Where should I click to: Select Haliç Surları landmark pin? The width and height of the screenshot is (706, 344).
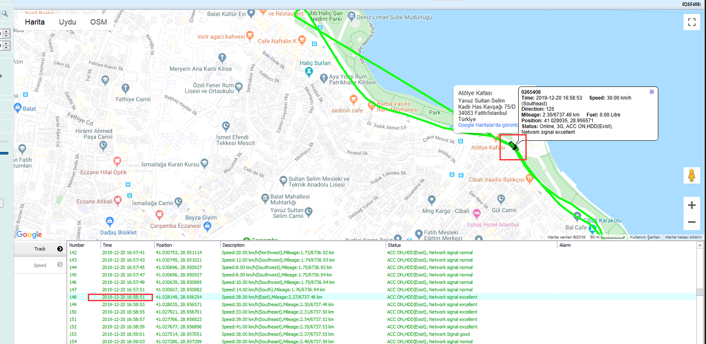[308, 72]
